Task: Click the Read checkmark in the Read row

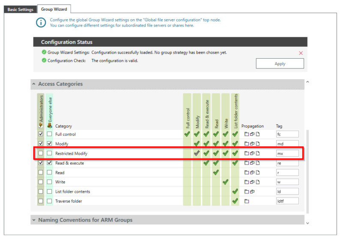Action: 216,173
